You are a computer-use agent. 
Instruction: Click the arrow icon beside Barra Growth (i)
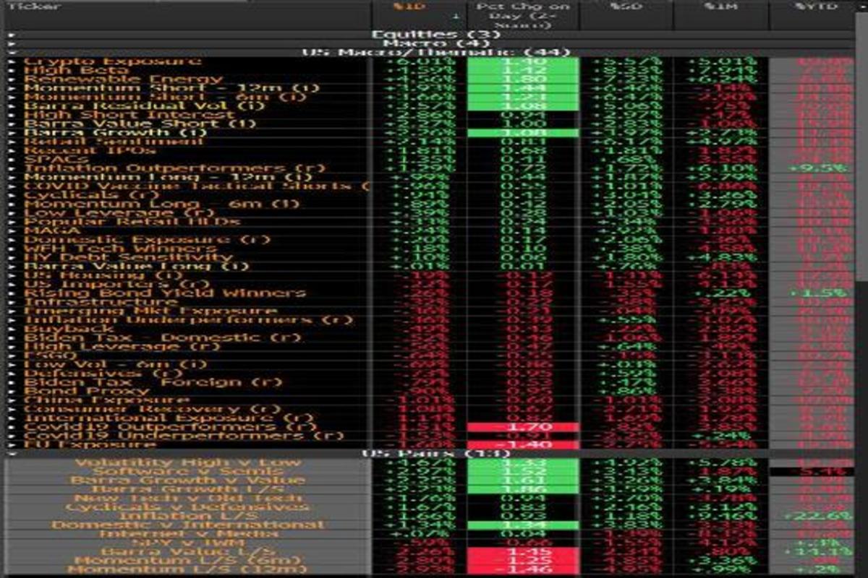(12, 133)
